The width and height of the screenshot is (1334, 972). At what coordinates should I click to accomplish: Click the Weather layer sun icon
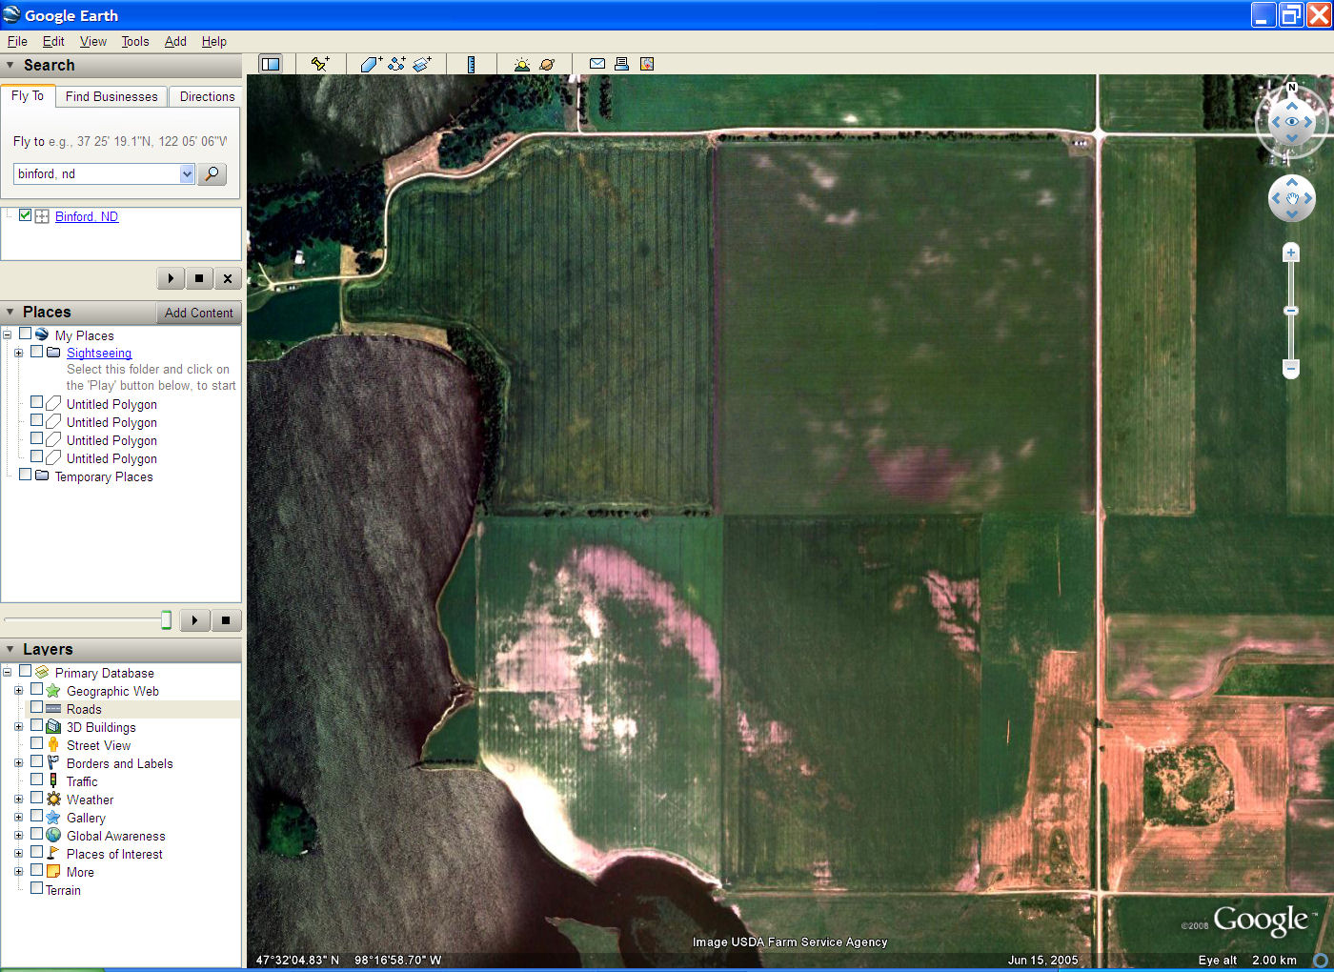pyautogui.click(x=53, y=800)
